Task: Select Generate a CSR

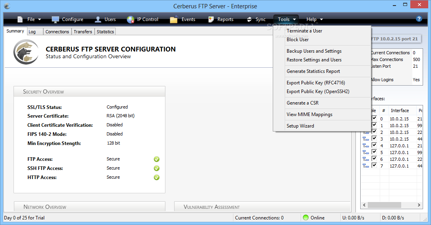Action: pyautogui.click(x=322, y=103)
